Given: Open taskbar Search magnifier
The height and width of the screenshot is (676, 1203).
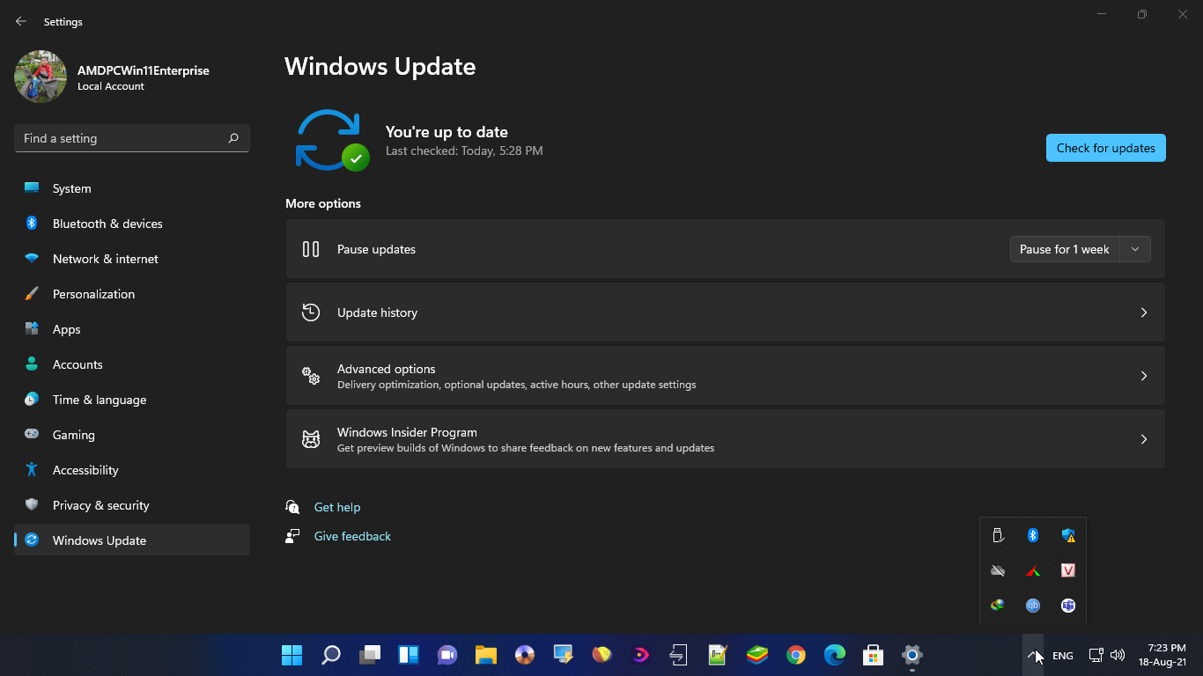Looking at the screenshot, I should (x=330, y=655).
